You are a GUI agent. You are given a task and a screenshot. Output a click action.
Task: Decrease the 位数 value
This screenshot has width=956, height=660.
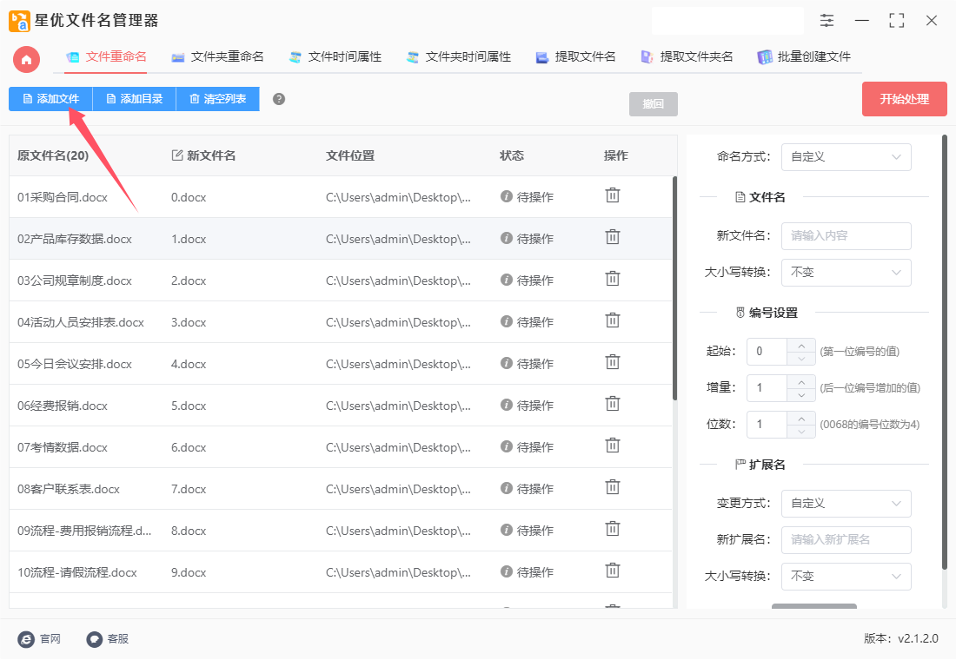(x=801, y=432)
